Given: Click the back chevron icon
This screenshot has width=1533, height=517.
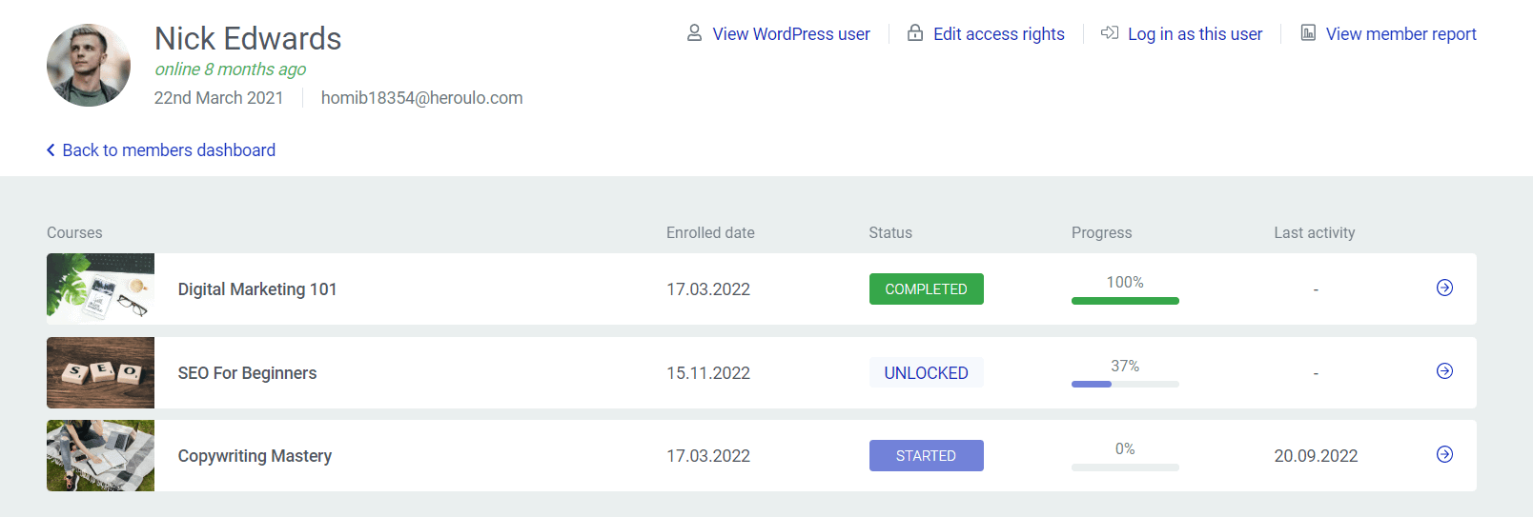Looking at the screenshot, I should [51, 150].
